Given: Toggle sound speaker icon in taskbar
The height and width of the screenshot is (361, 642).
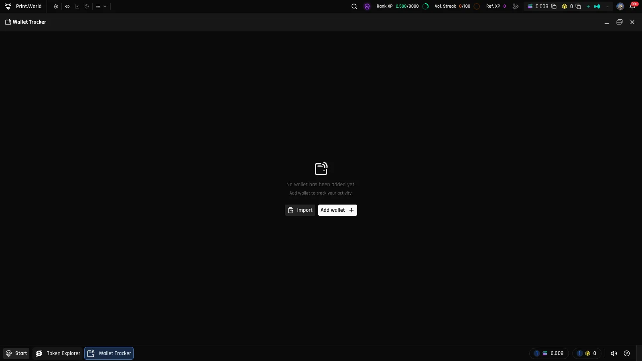Looking at the screenshot, I should click(x=614, y=353).
